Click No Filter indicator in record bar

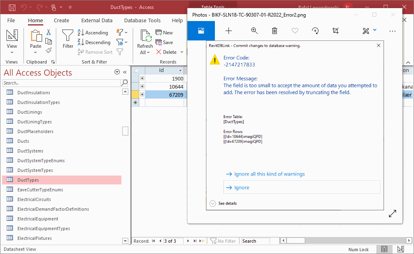coord(223,241)
